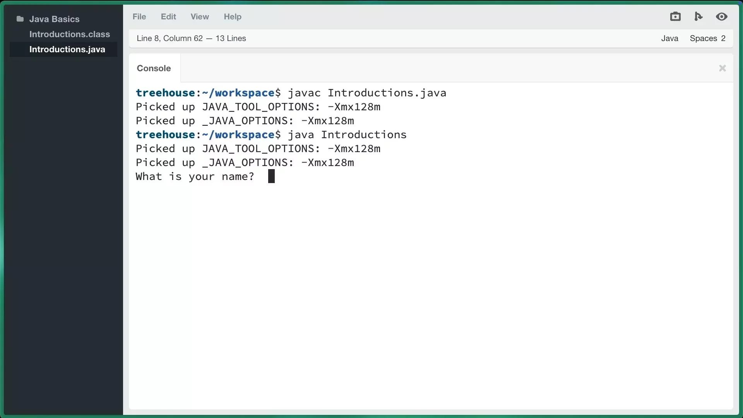Click the 13 Lines count label
Screen dimensions: 743x418
pyautogui.click(x=230, y=38)
